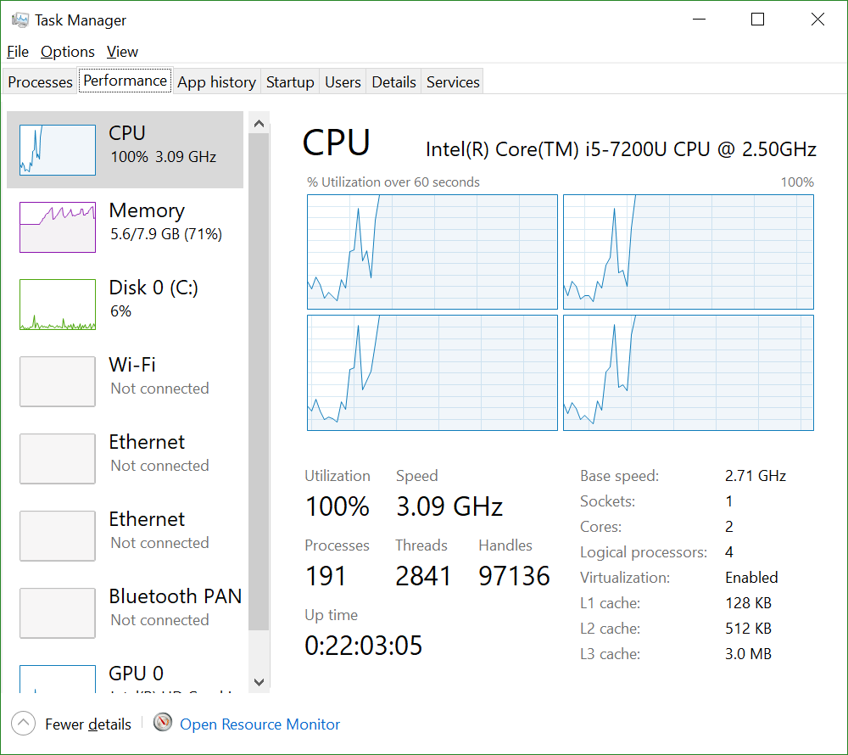This screenshot has width=848, height=755.
Task: Click the Resource Monitor gauge icon
Action: click(x=162, y=723)
